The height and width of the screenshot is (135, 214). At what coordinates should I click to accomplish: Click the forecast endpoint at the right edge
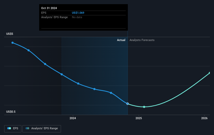click(210, 73)
